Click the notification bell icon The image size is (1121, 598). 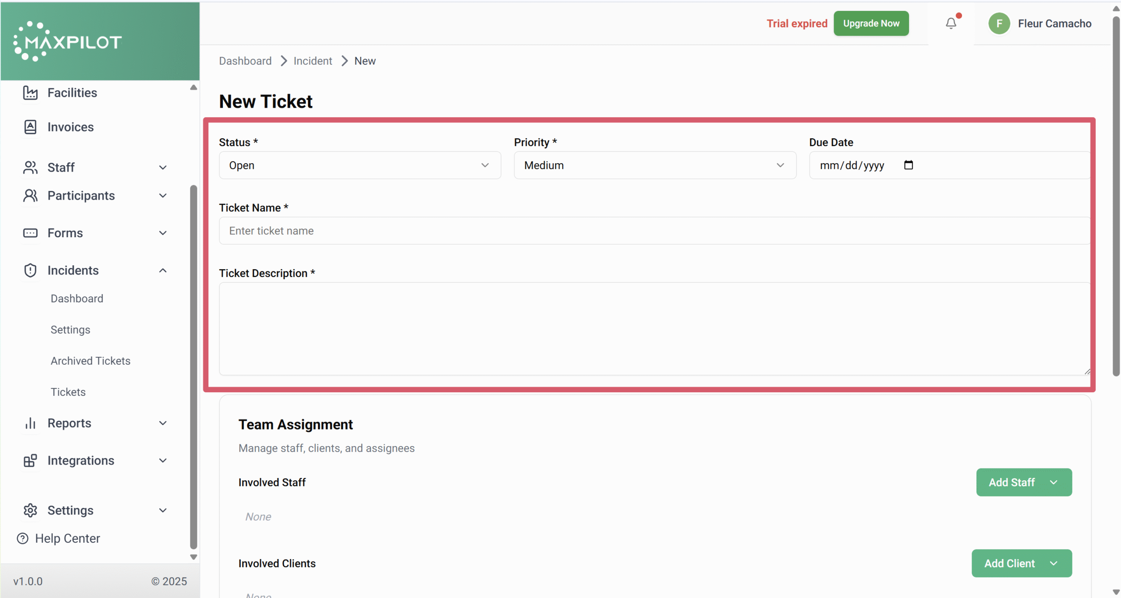[x=951, y=23]
